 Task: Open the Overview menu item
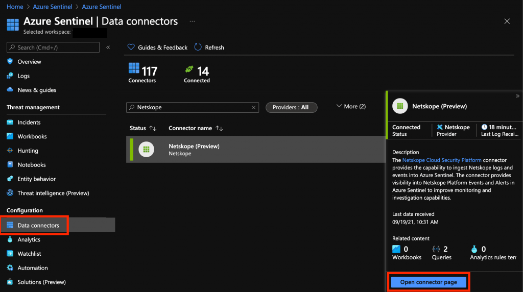coord(29,62)
